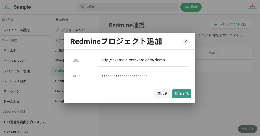Close the Redmine dialog with the X icon
This screenshot has height=136, width=260.
186,41
